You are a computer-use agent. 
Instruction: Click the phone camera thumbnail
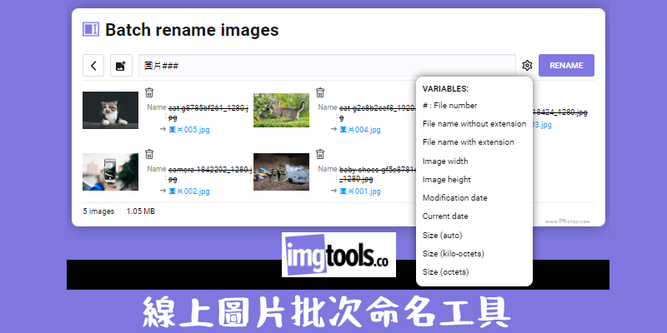point(110,171)
